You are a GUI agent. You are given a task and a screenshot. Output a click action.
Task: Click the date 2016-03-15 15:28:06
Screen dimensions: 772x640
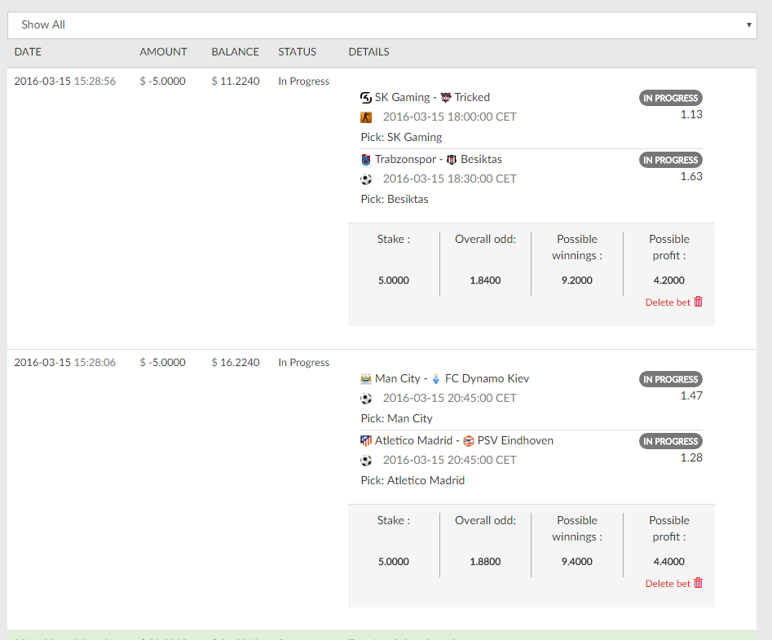(65, 362)
